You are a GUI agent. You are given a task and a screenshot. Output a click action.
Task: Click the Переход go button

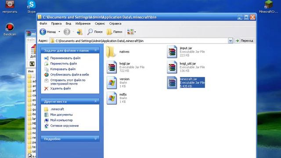(244, 41)
